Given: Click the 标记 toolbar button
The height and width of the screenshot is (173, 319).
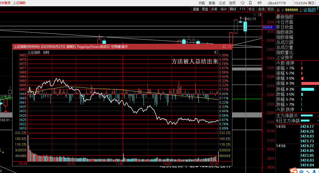Looking at the screenshot, I should coord(252,9).
